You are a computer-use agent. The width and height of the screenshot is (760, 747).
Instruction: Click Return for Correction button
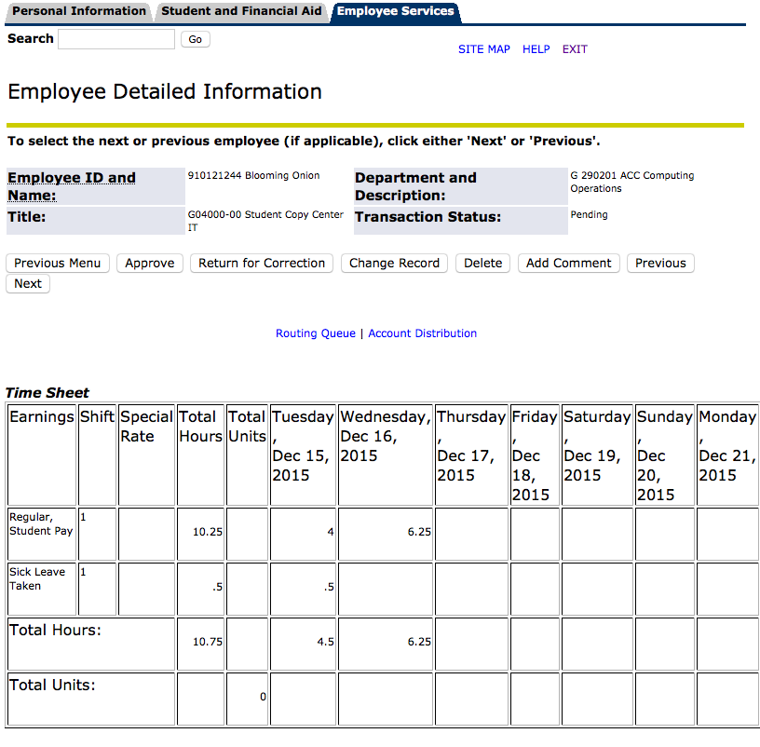click(262, 264)
